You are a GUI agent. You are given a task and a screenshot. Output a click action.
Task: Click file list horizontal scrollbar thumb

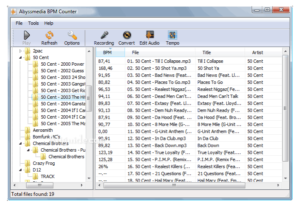coord(174,185)
